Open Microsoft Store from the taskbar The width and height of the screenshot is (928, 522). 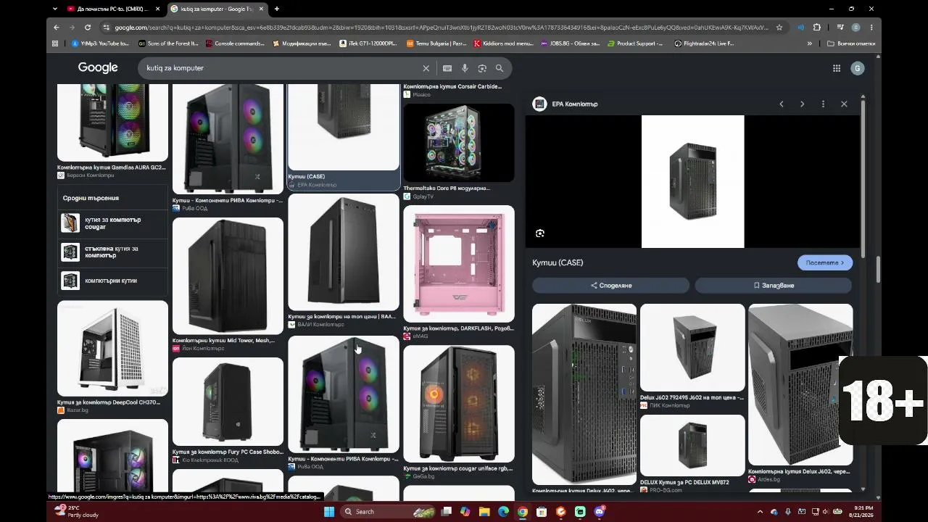pyautogui.click(x=542, y=512)
